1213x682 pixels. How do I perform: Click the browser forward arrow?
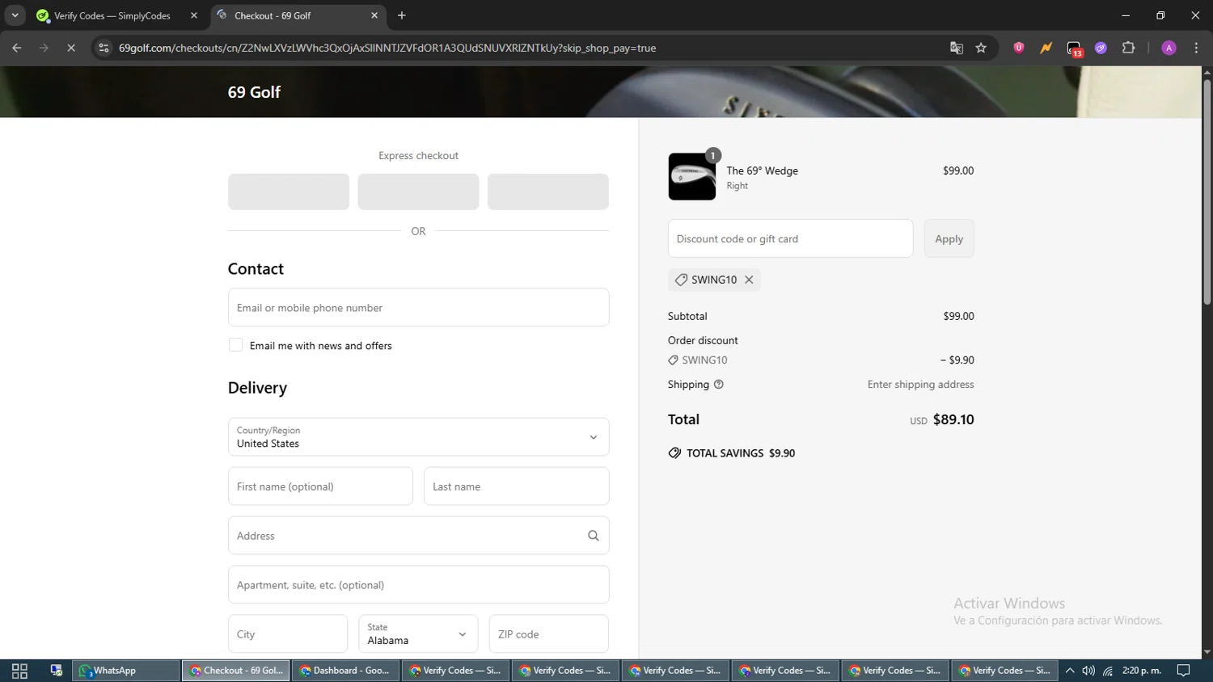(44, 48)
